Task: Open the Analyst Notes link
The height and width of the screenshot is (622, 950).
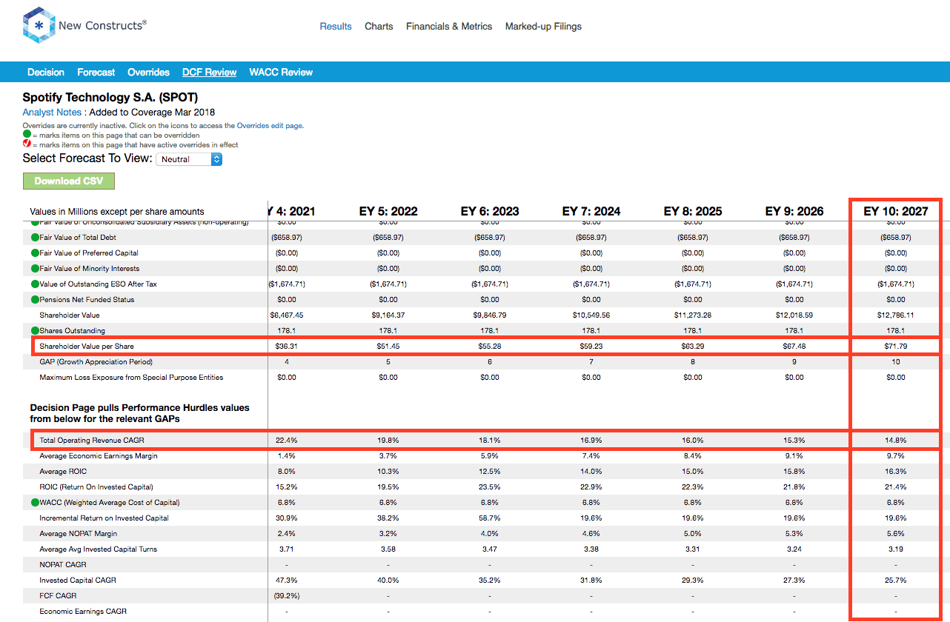Action: tap(52, 113)
